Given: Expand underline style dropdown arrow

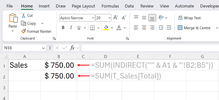Looking at the screenshot, I should (85, 28).
